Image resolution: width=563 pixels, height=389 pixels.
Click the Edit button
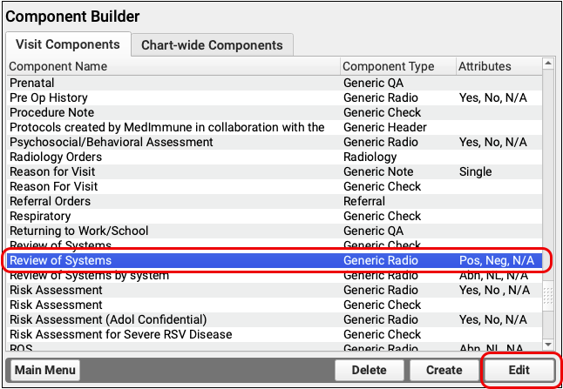click(x=519, y=370)
